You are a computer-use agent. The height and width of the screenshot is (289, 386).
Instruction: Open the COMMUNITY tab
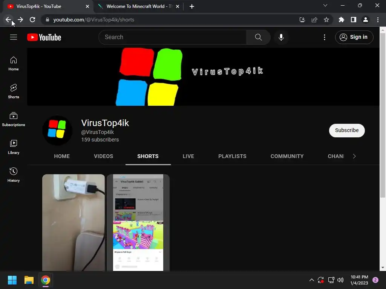point(287,156)
